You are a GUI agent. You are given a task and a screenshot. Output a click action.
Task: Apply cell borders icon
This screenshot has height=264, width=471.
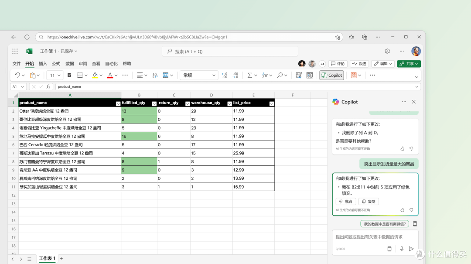pyautogui.click(x=80, y=75)
